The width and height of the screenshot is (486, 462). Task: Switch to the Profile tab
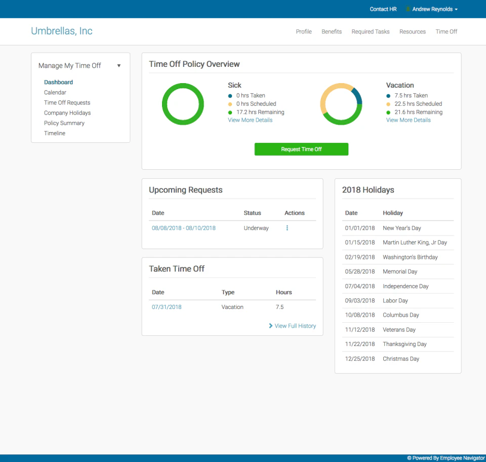304,31
